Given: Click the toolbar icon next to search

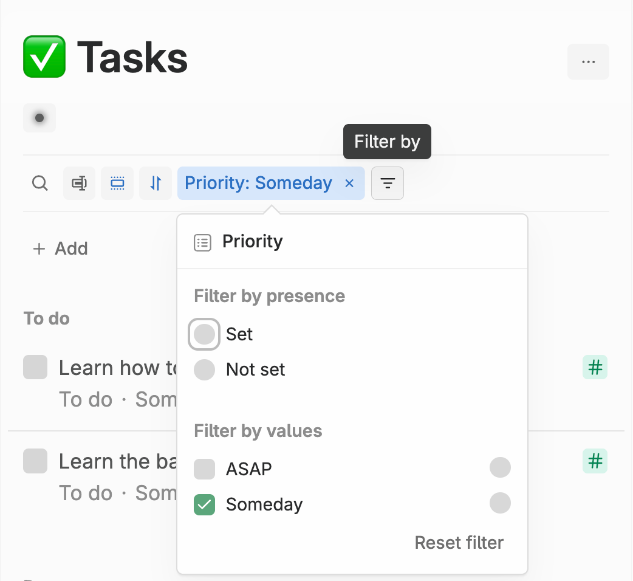Looking at the screenshot, I should click(x=80, y=183).
